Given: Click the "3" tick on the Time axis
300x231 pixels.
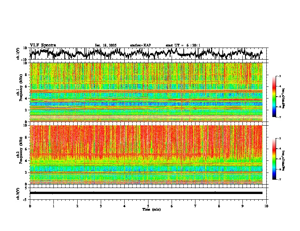Looking at the screenshot, I should click(x=101, y=206).
